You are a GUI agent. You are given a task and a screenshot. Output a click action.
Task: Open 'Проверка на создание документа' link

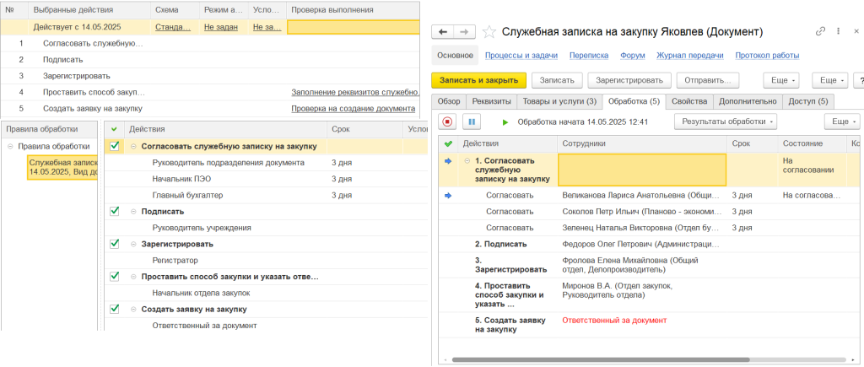353,109
